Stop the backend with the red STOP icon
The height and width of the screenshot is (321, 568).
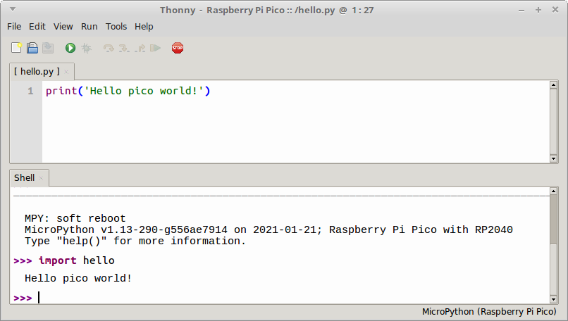(x=178, y=48)
